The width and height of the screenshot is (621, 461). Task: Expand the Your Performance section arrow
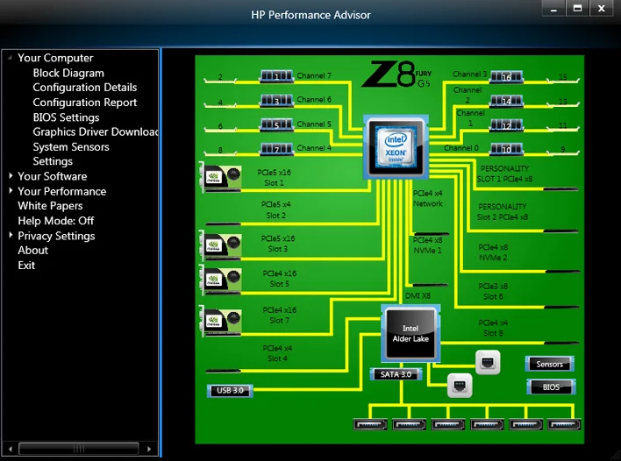click(x=10, y=191)
